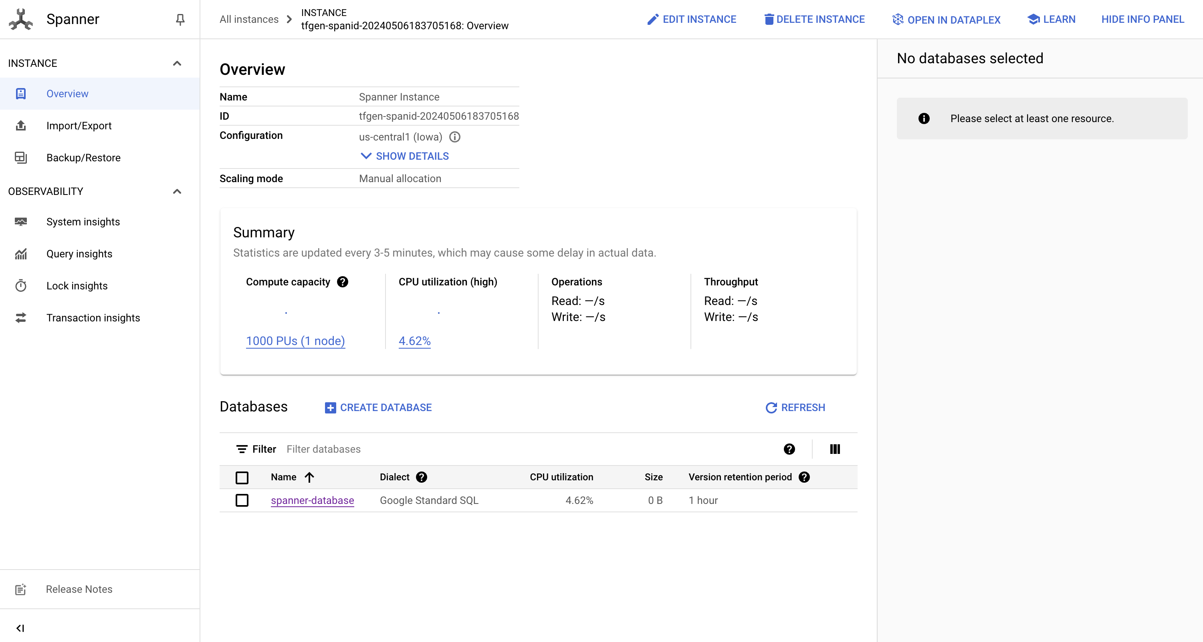
Task: Expand Show Details under Configuration
Action: coord(404,156)
